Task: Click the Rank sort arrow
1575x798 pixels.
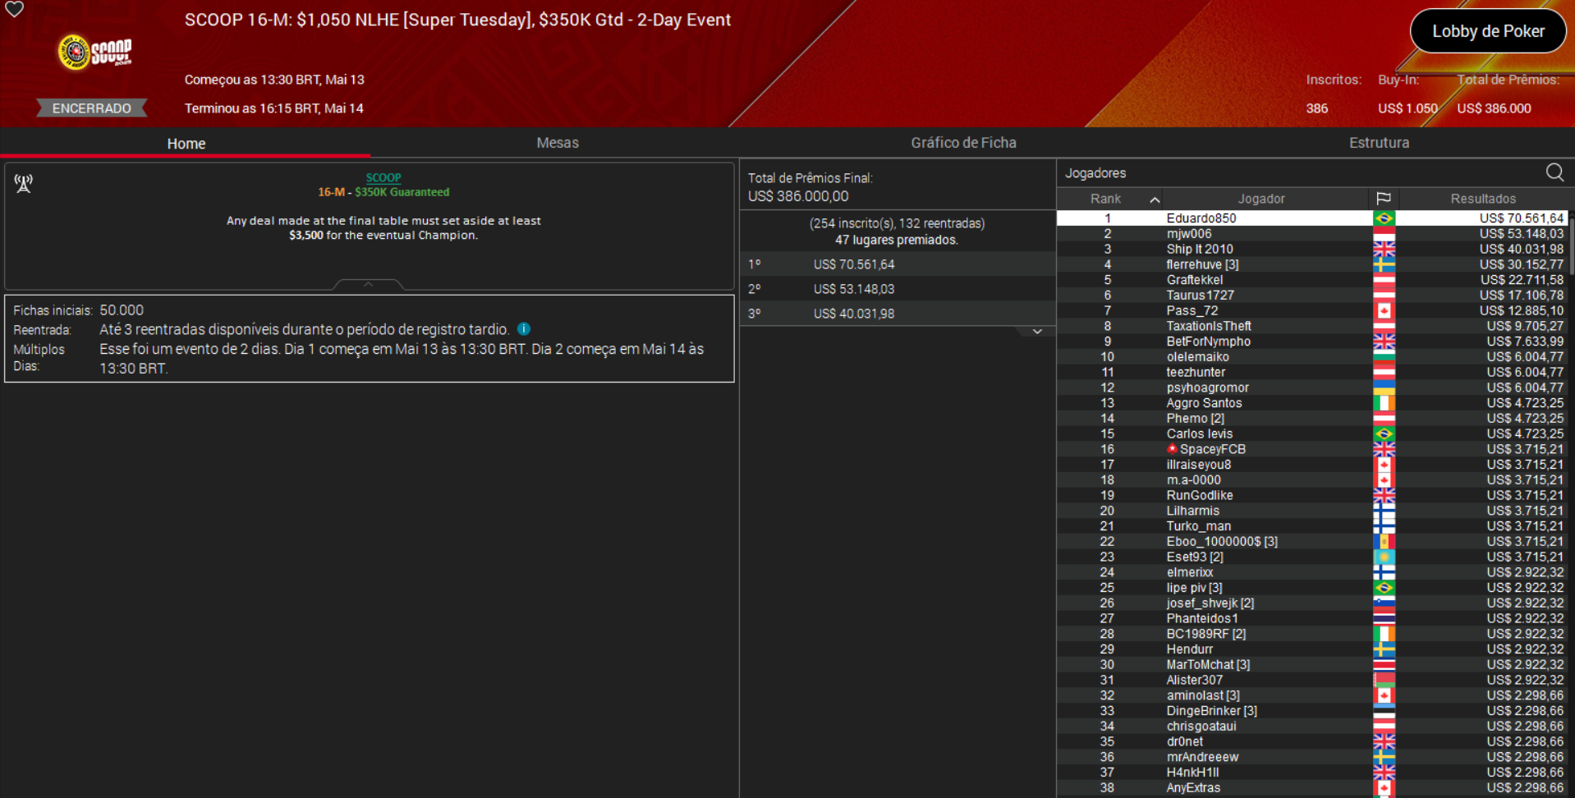Action: pyautogui.click(x=1155, y=199)
